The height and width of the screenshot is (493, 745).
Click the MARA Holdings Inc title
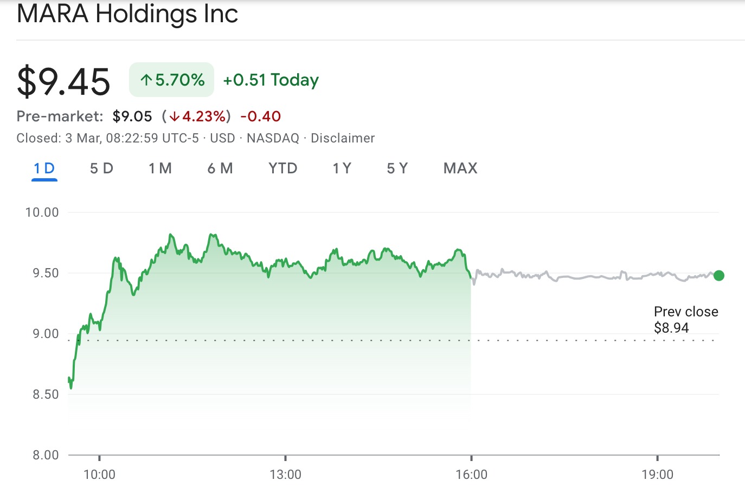pyautogui.click(x=127, y=14)
